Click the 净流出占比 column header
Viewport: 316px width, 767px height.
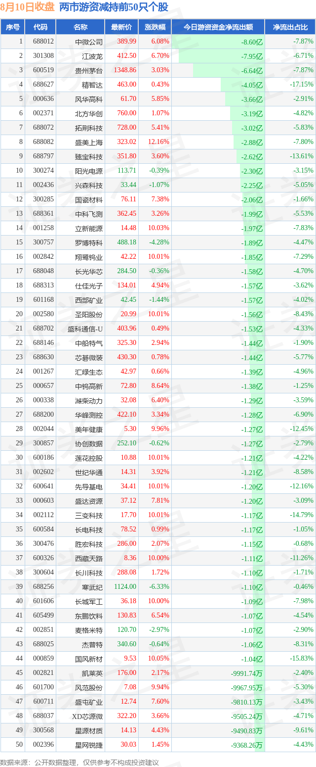290,27
